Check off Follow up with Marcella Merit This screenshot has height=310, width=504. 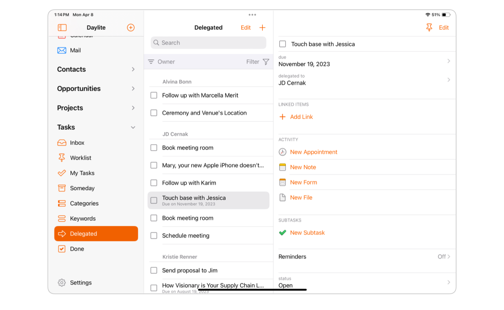click(x=154, y=95)
